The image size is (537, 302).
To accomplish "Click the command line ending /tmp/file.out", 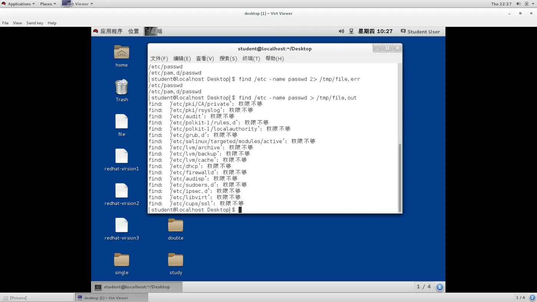I will (252, 98).
